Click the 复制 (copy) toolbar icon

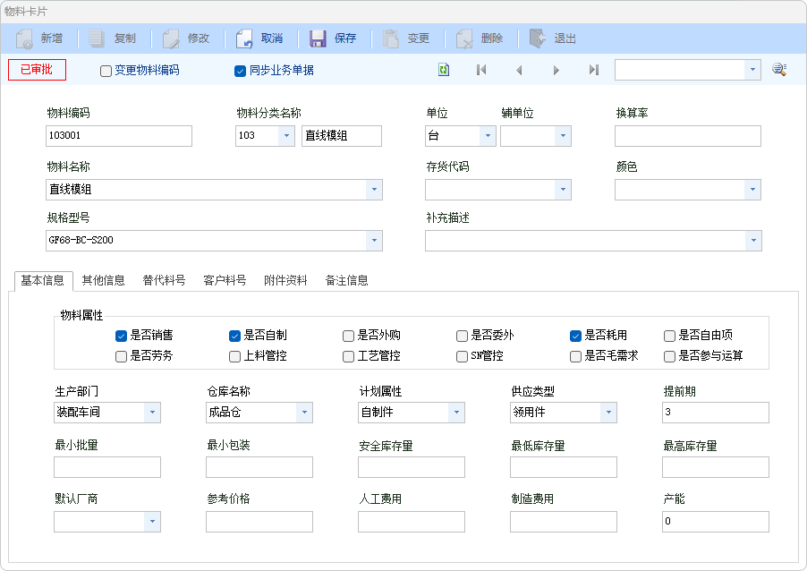point(97,38)
